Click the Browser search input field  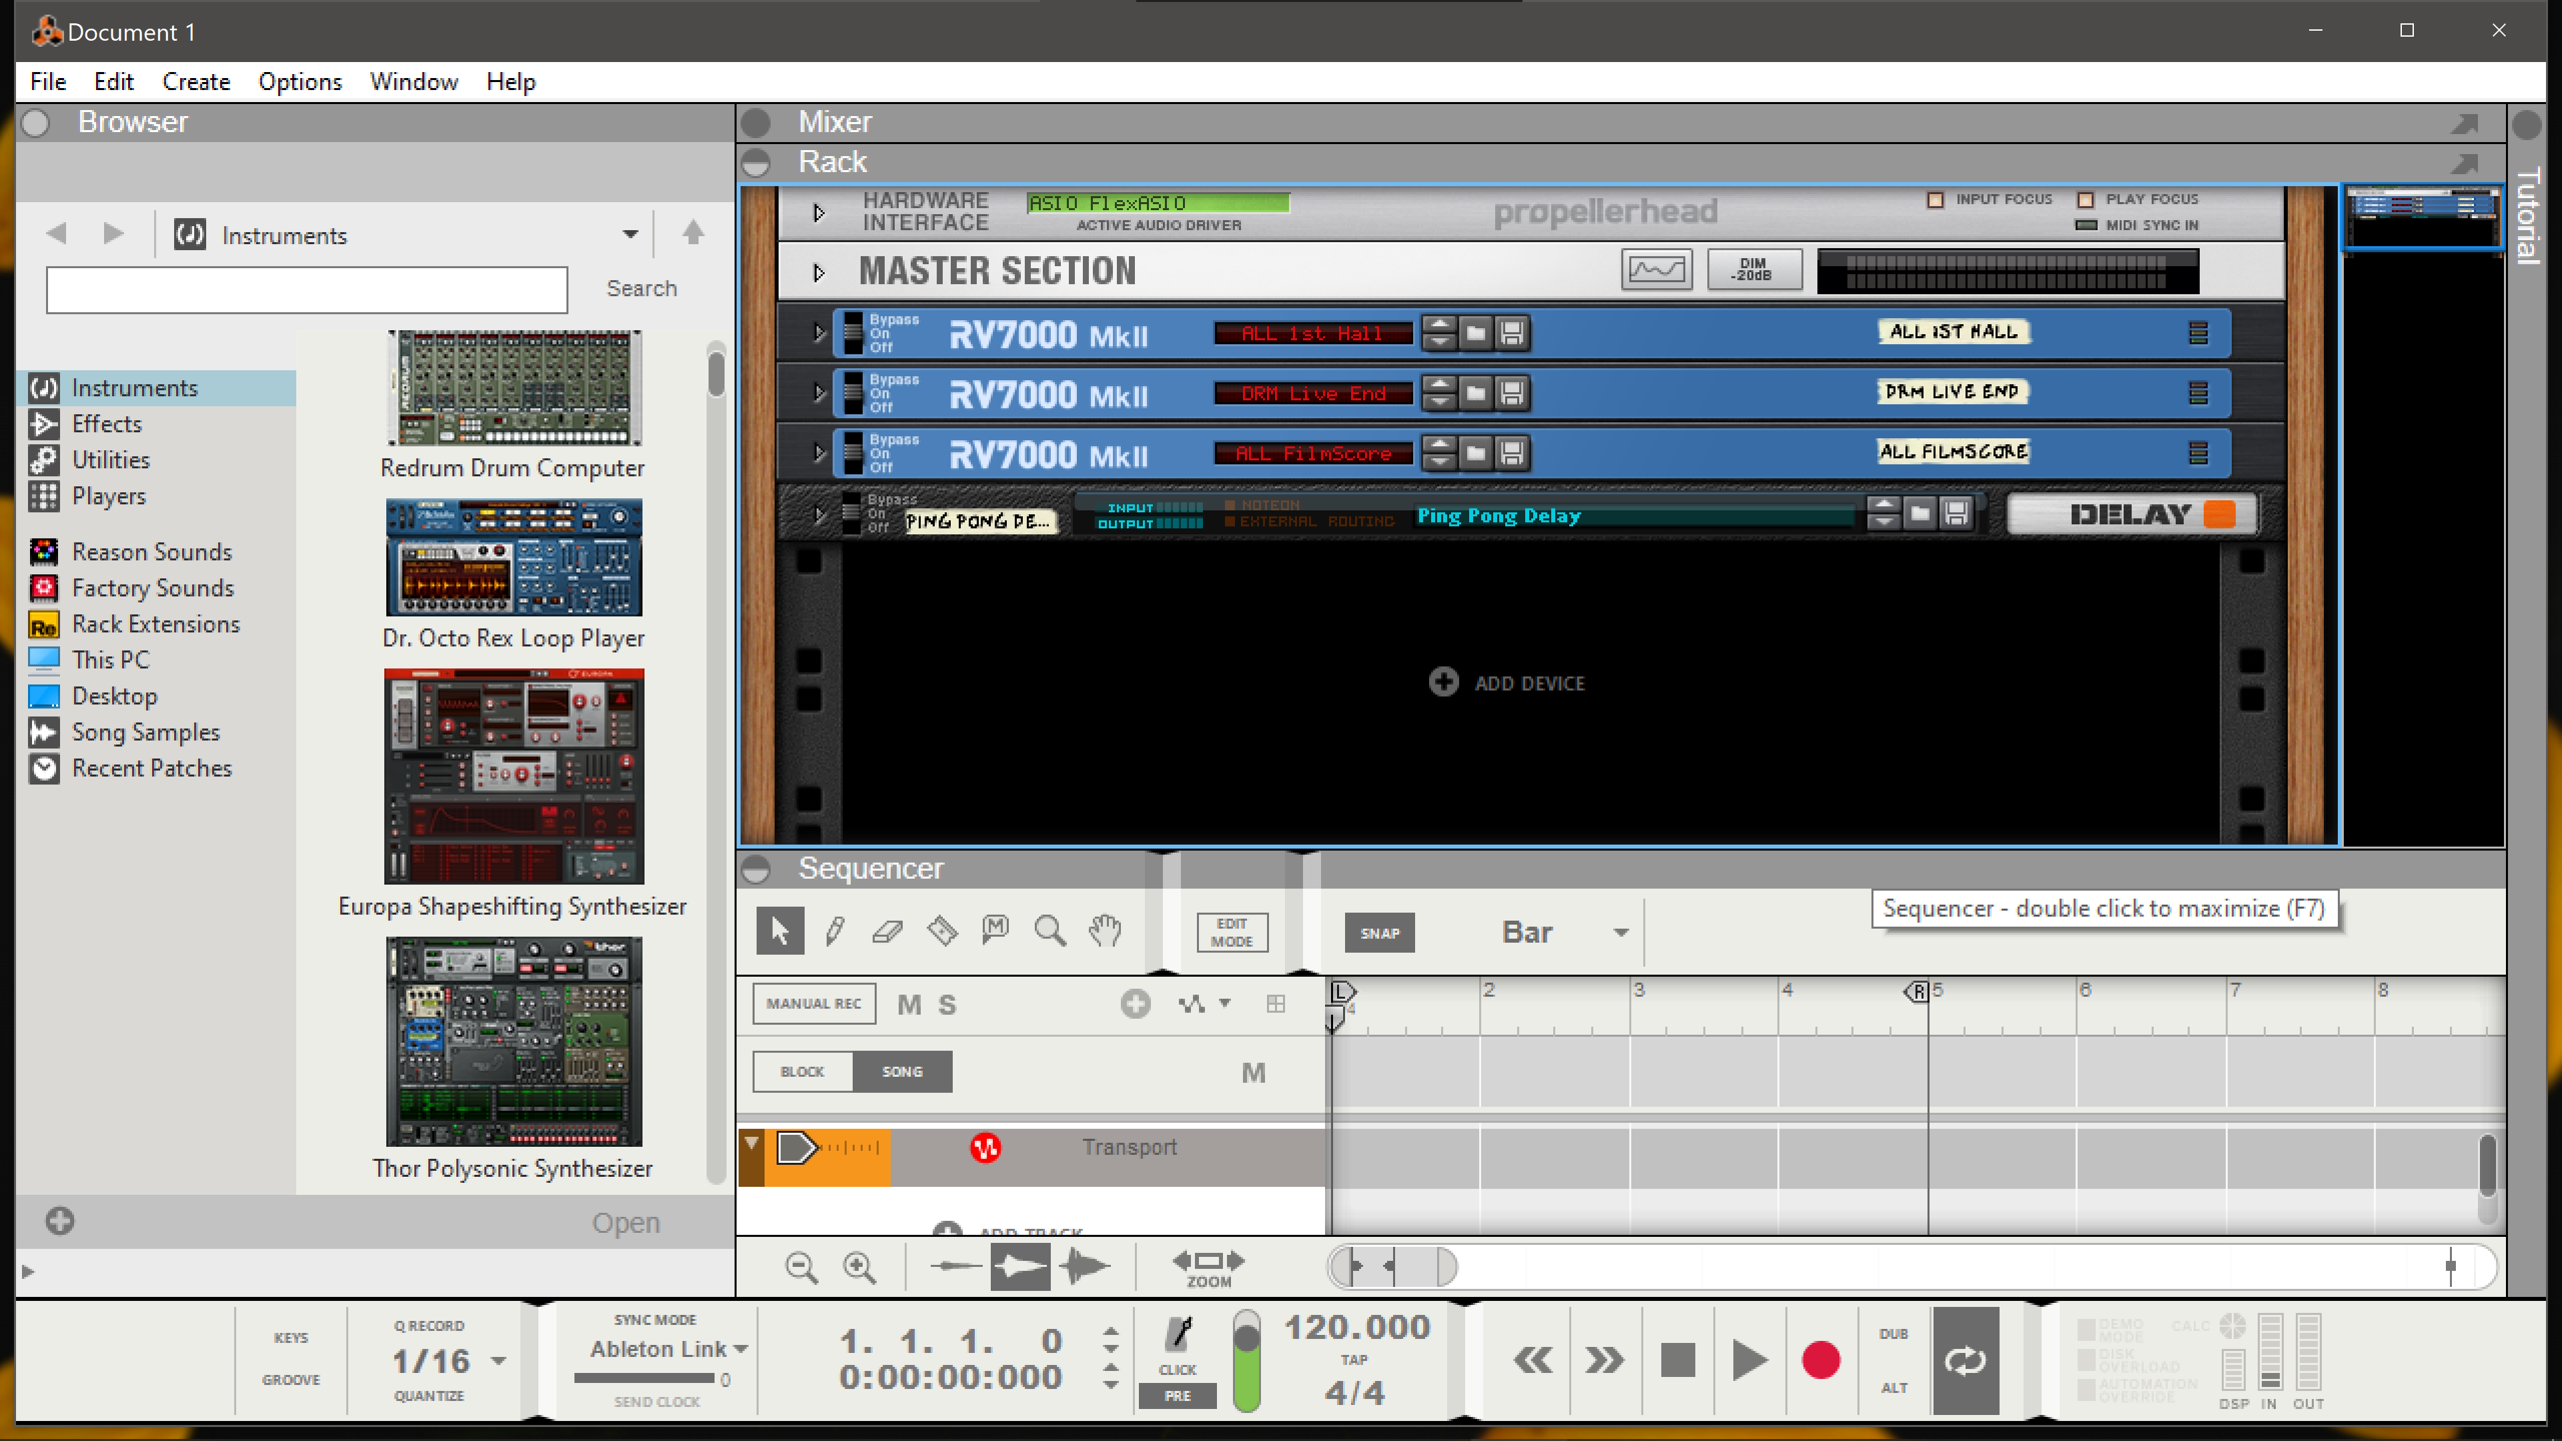pos(306,290)
